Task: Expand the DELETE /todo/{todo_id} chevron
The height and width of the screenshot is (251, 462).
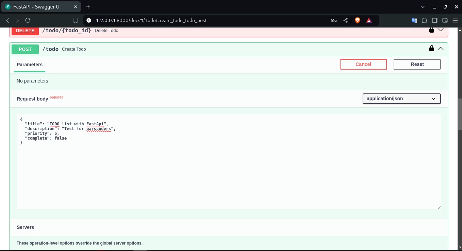Action: click(441, 30)
